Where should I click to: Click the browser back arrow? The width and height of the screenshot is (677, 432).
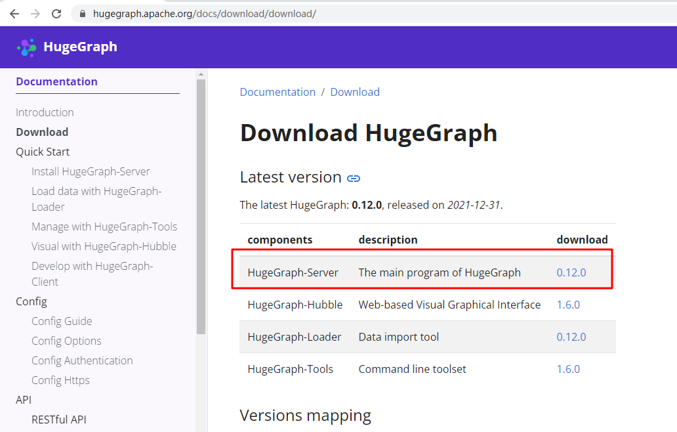coord(14,14)
